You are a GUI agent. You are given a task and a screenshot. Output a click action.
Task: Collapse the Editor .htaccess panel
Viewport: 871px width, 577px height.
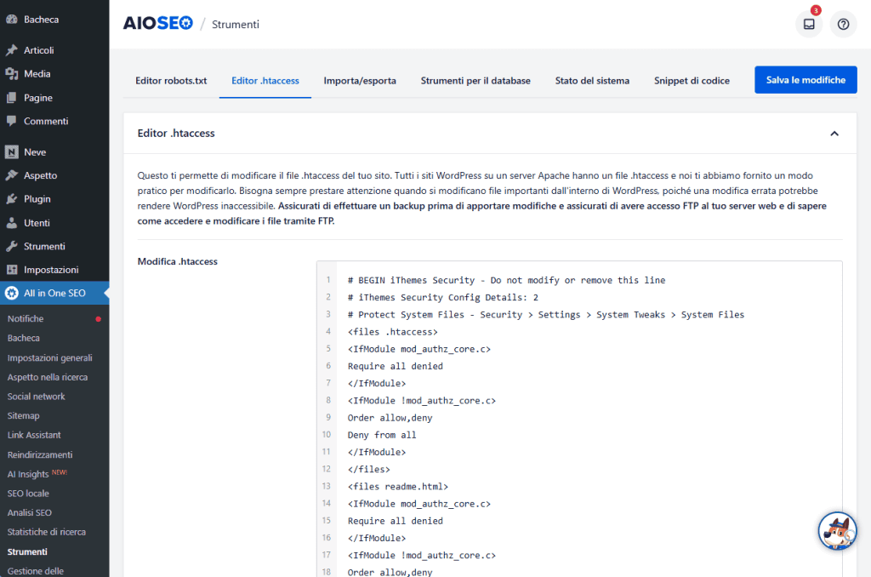[x=836, y=133]
